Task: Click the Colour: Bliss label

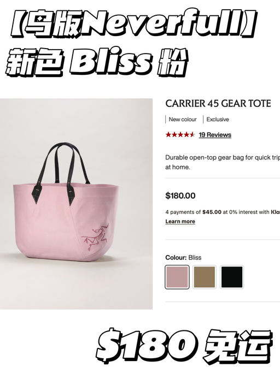Action: [183, 258]
